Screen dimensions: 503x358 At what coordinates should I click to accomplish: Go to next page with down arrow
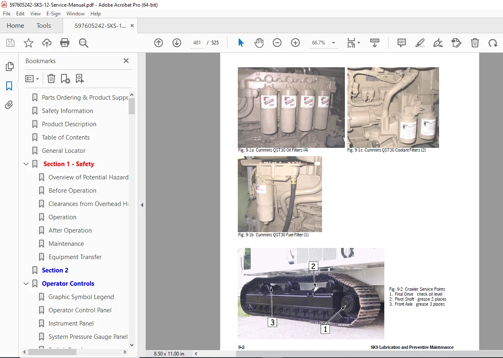[x=177, y=43]
